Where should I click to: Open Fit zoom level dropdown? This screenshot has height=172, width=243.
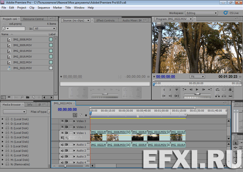[197, 77]
